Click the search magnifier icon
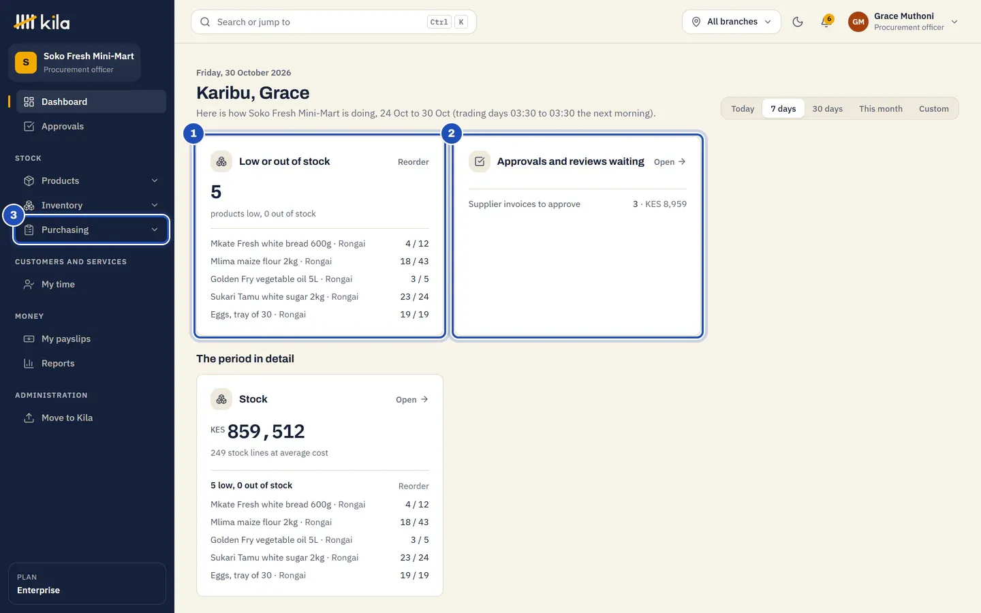The height and width of the screenshot is (613, 981). pos(205,22)
